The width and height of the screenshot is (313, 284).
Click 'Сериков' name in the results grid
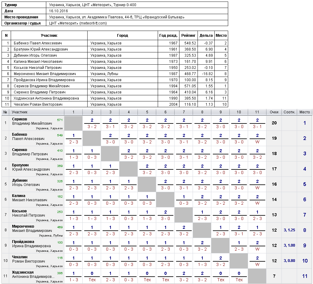point(20,119)
